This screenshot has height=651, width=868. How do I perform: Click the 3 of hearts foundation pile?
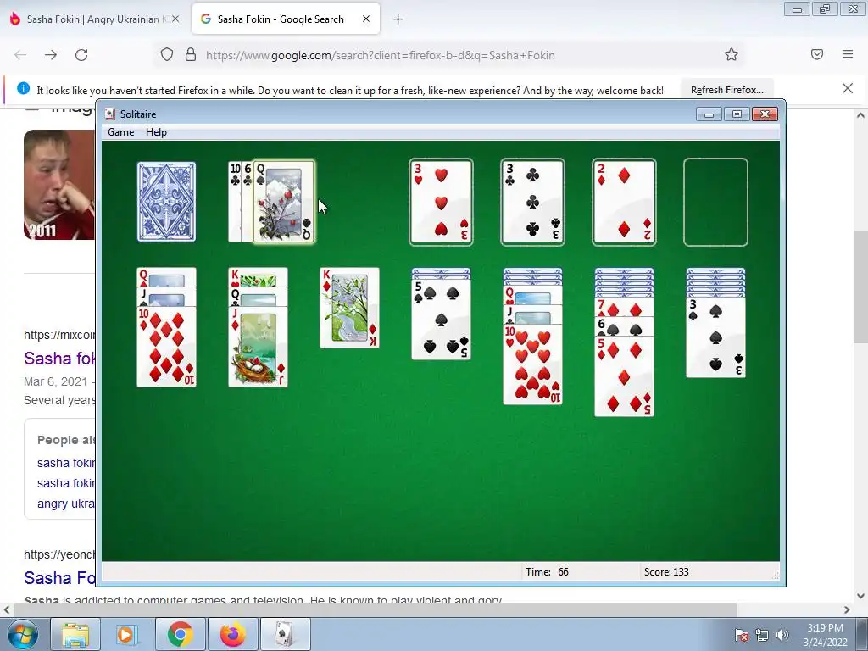coord(441,202)
